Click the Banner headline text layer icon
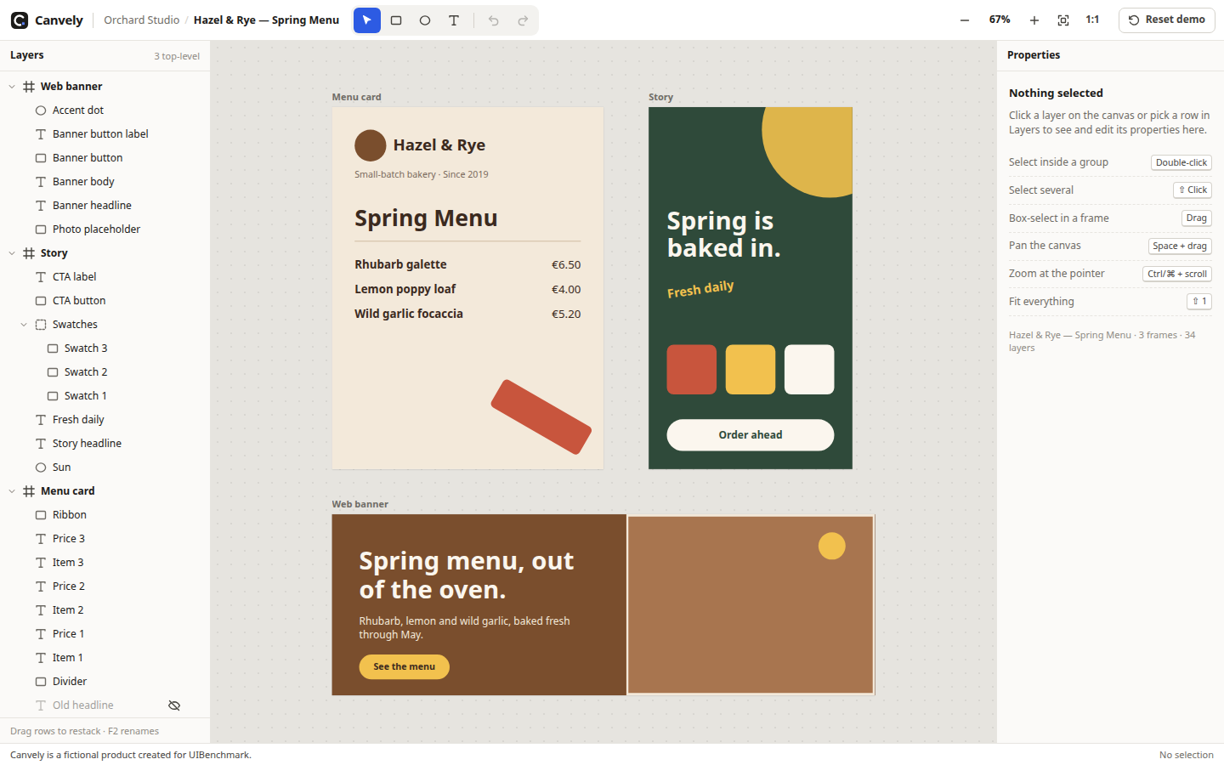Image resolution: width=1224 pixels, height=765 pixels. point(41,206)
